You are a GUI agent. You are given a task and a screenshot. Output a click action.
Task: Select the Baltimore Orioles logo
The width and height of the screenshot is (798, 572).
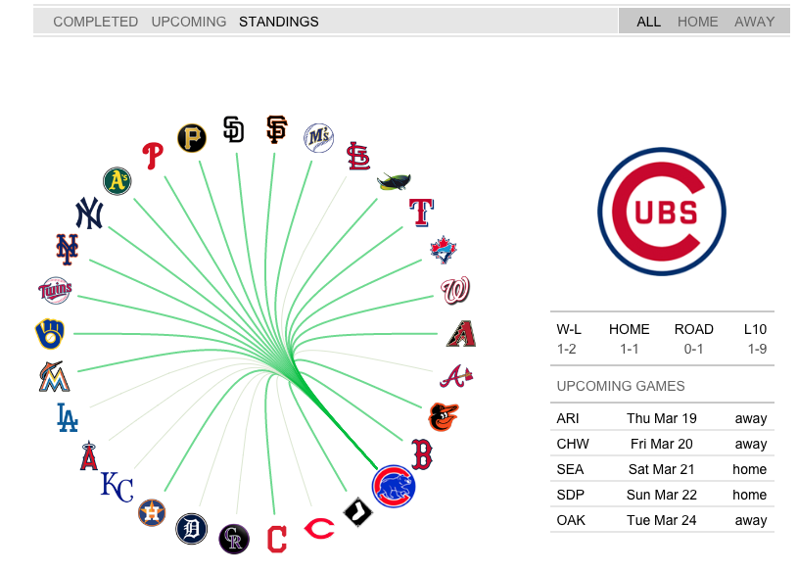coord(444,417)
